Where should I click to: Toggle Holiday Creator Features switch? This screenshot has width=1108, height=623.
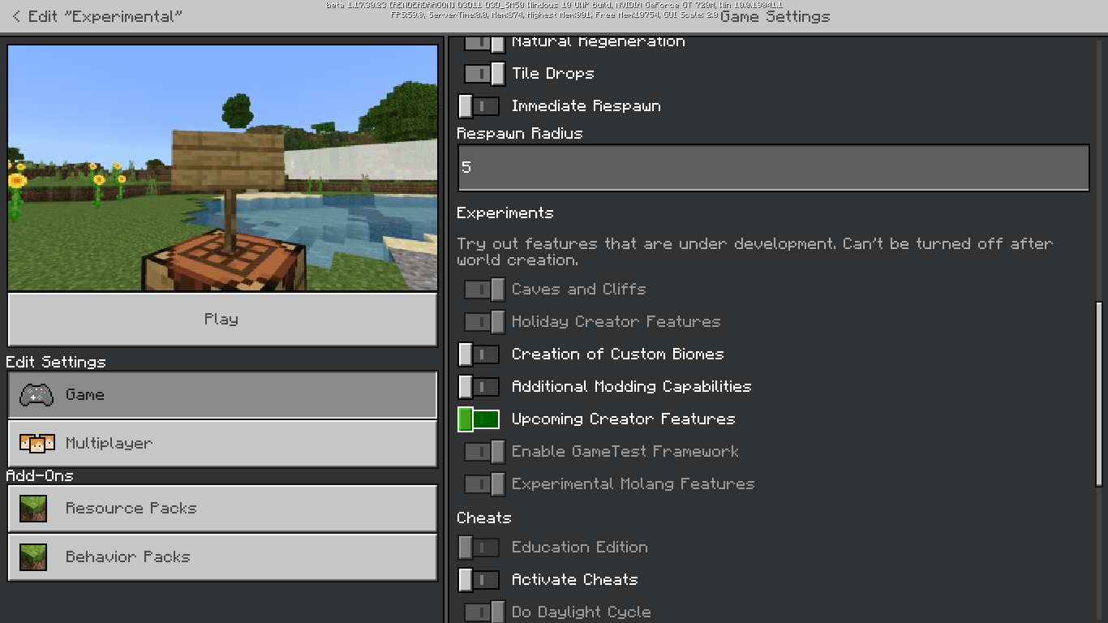click(484, 322)
